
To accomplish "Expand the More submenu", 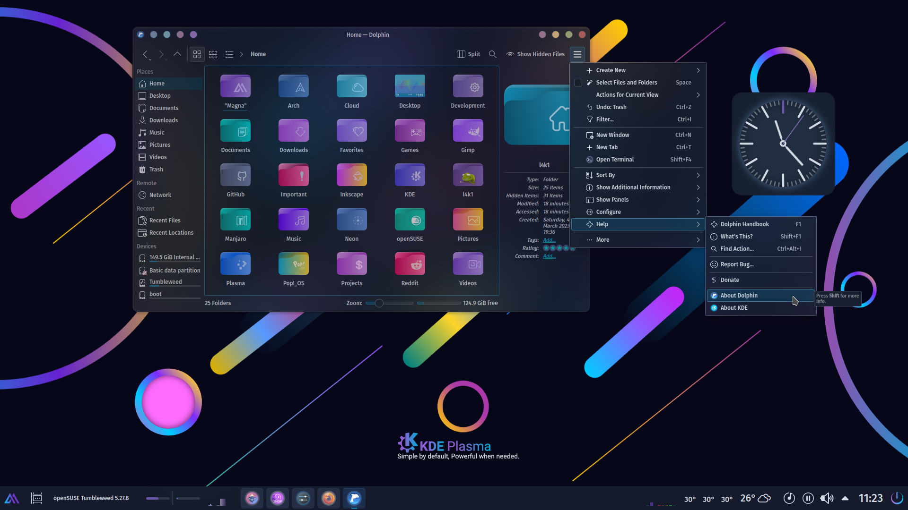I will coord(638,240).
